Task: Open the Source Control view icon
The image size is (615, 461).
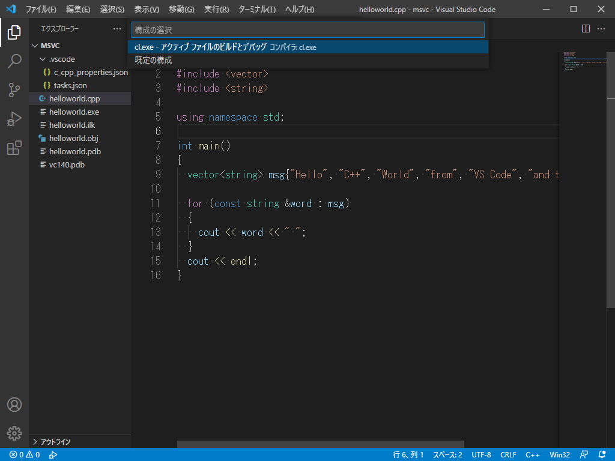Action: (x=14, y=90)
